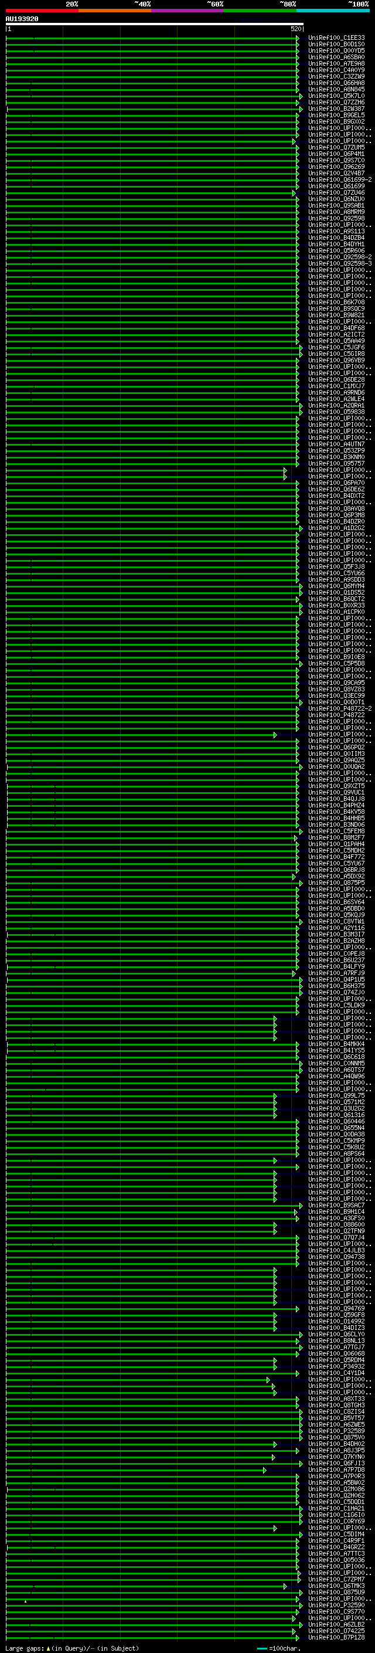Open UniRef100_Q9XZT5 entry
Screen dimensions: 375x1653
336,786
